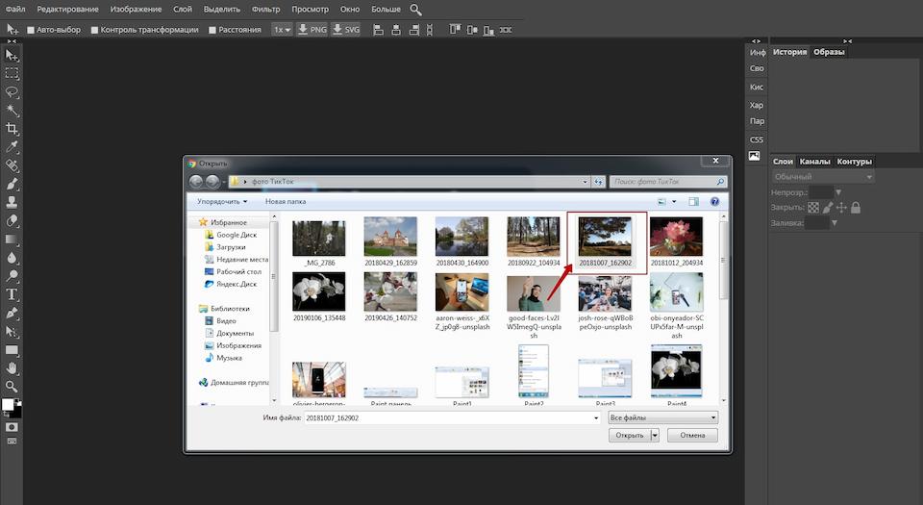The image size is (923, 505).
Task: Select the Dodge tool
Action: pos(12,275)
